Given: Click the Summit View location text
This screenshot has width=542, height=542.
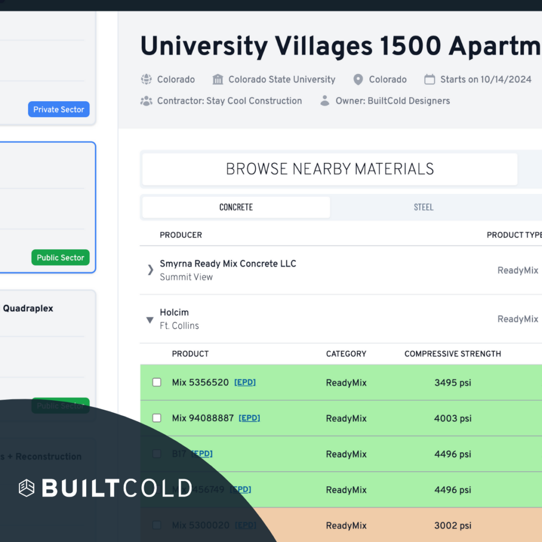Looking at the screenshot, I should [186, 277].
